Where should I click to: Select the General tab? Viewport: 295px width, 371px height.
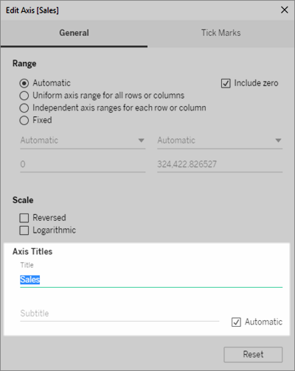coord(74,33)
